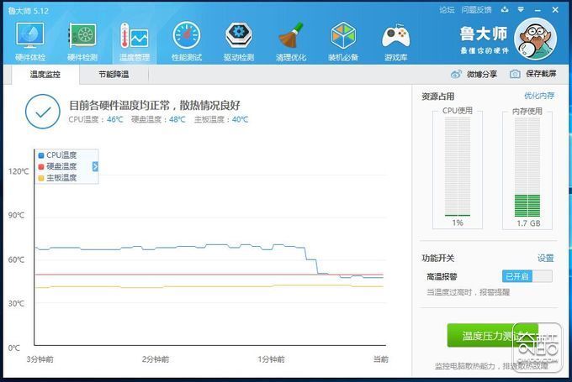The height and width of the screenshot is (382, 572).
Task: Open 性能测试 performance gauge
Action: 187,41
